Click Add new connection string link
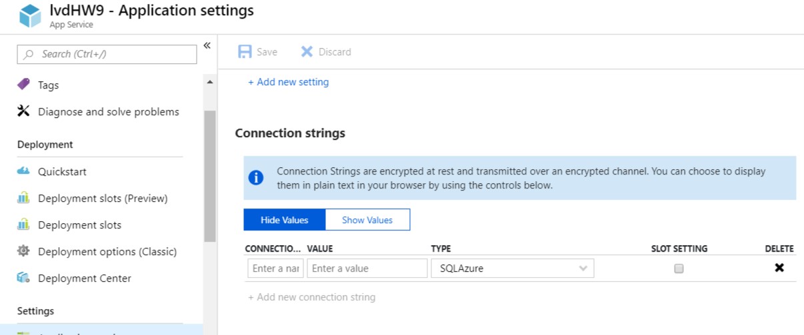 click(312, 297)
